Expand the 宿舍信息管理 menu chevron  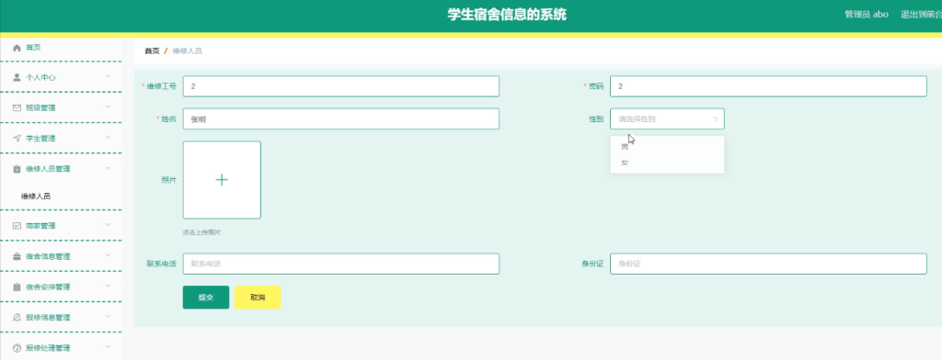(x=108, y=255)
